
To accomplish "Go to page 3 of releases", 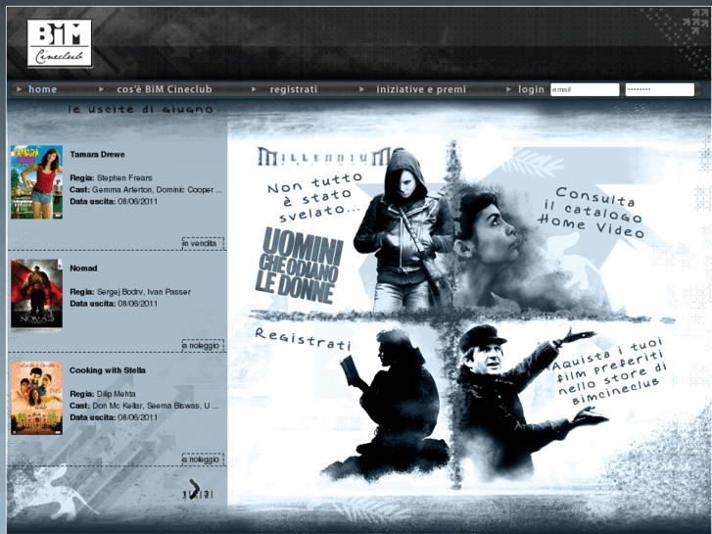I will (x=207, y=495).
